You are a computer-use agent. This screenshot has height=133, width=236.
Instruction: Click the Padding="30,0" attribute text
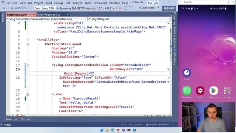point(65,52)
